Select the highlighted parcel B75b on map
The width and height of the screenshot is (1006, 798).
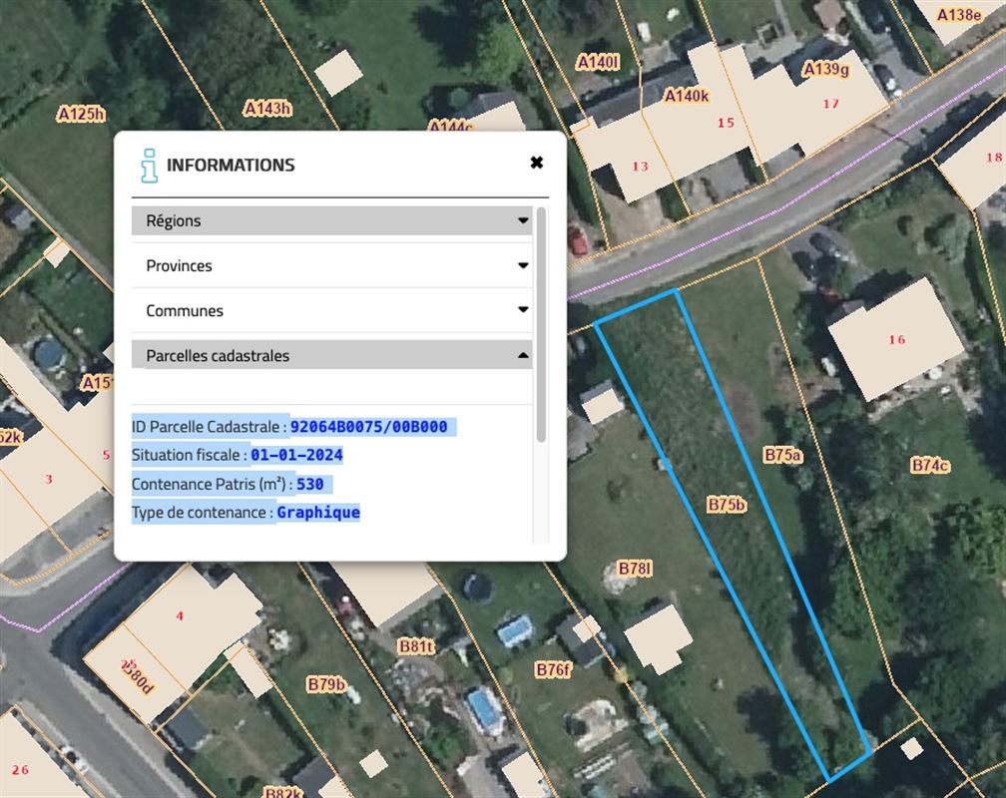(727, 505)
